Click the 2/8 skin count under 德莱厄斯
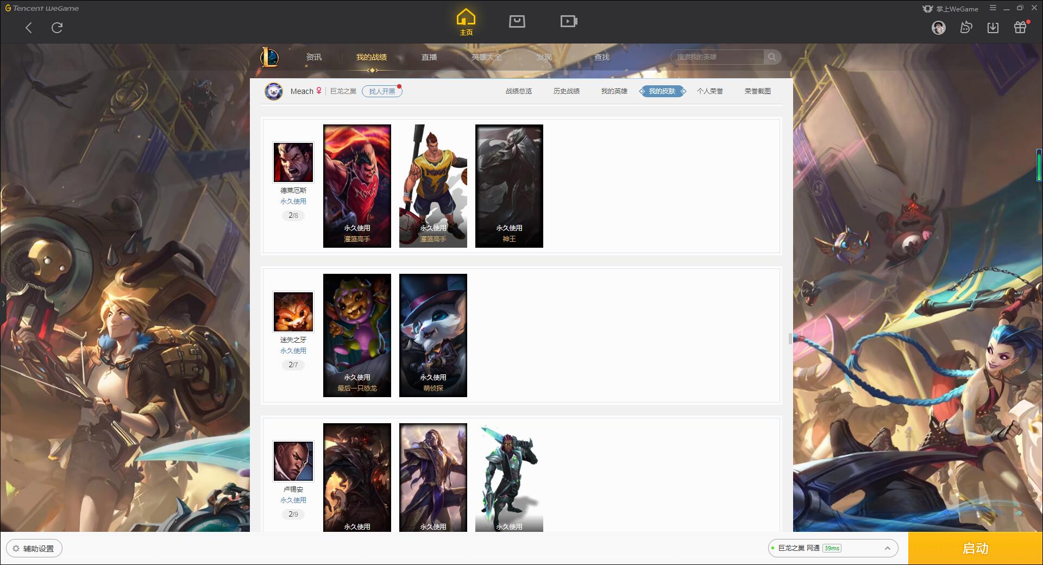The height and width of the screenshot is (565, 1043). [x=293, y=216]
